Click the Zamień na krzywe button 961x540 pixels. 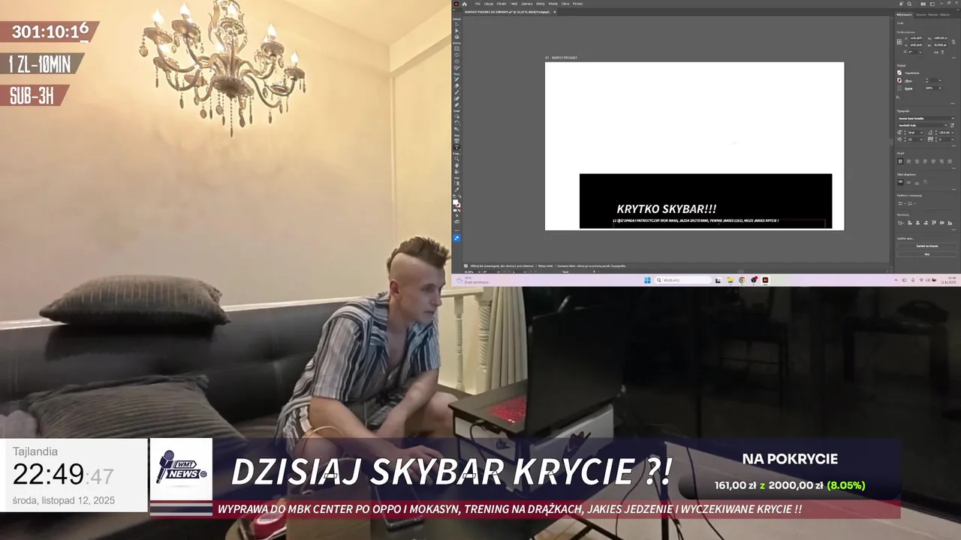927,246
